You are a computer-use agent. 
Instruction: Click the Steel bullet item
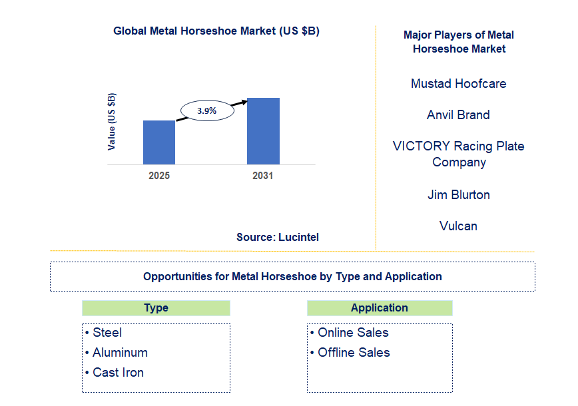[x=107, y=333]
